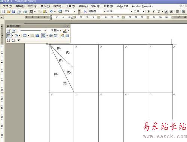Open the 网格型 style dropdown

(x=104, y=11)
